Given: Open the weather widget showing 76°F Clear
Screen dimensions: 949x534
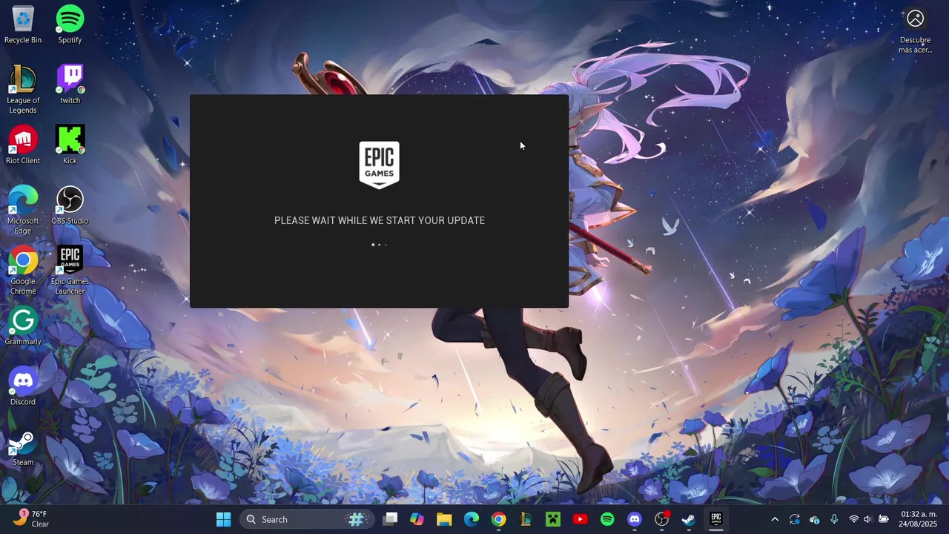Looking at the screenshot, I should pos(30,518).
